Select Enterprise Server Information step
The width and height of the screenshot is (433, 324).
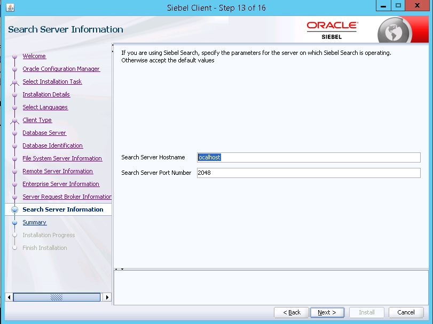(x=61, y=184)
